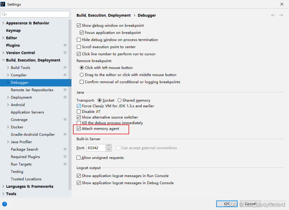The height and width of the screenshot is (210, 289).
Task: Expand Appearance & Behavior section
Action: 3,23
